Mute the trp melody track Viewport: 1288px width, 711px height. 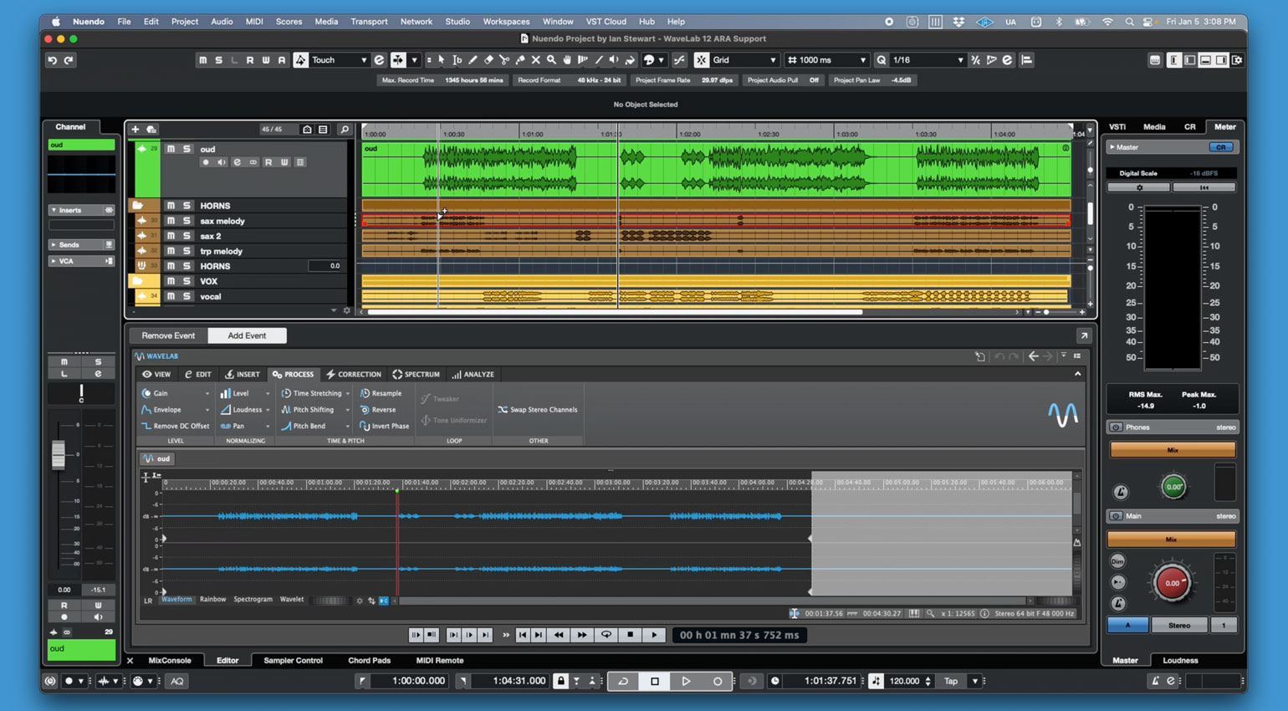(171, 251)
